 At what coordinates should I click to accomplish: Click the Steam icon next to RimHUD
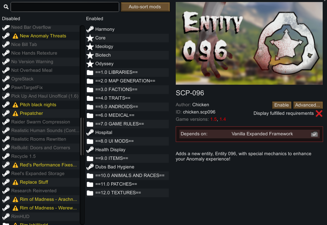tap(6, 216)
